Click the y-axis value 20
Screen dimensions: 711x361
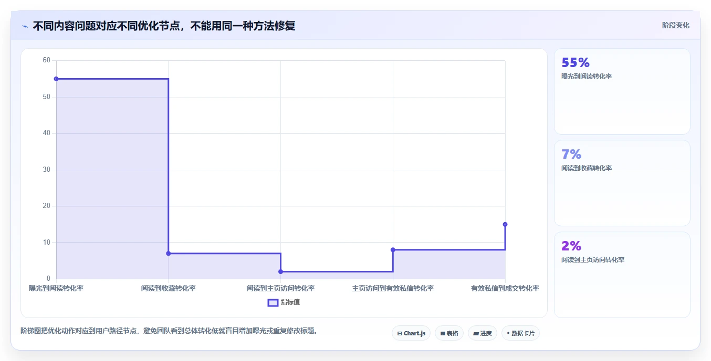pyautogui.click(x=46, y=206)
